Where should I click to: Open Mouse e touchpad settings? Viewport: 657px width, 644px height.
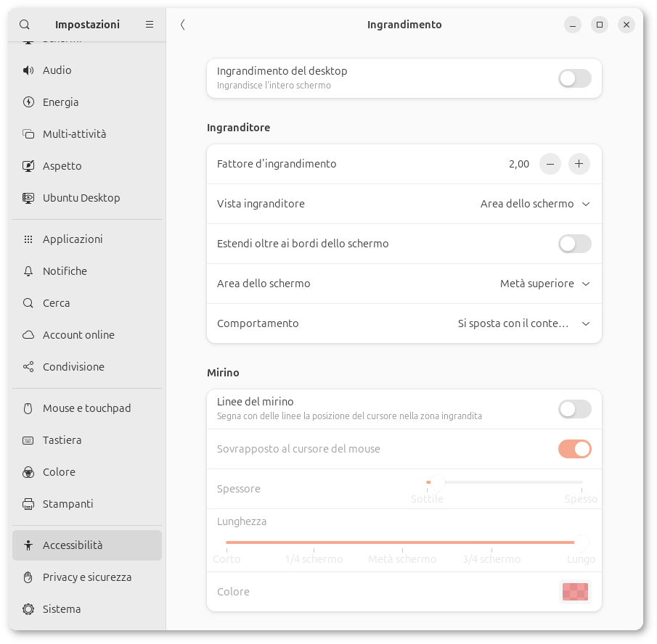pos(86,408)
